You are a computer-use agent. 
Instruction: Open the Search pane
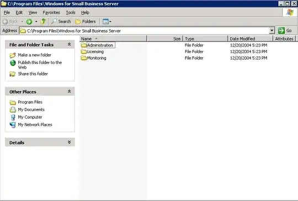pyautogui.click(x=61, y=22)
